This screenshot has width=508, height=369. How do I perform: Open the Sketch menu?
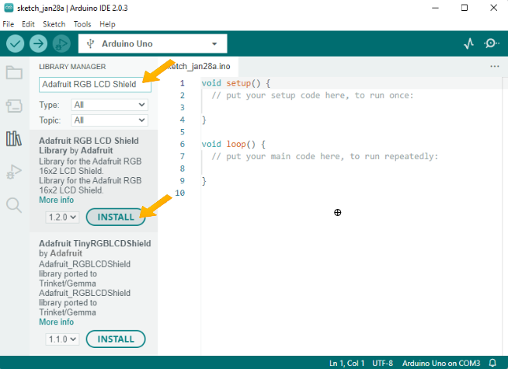54,24
